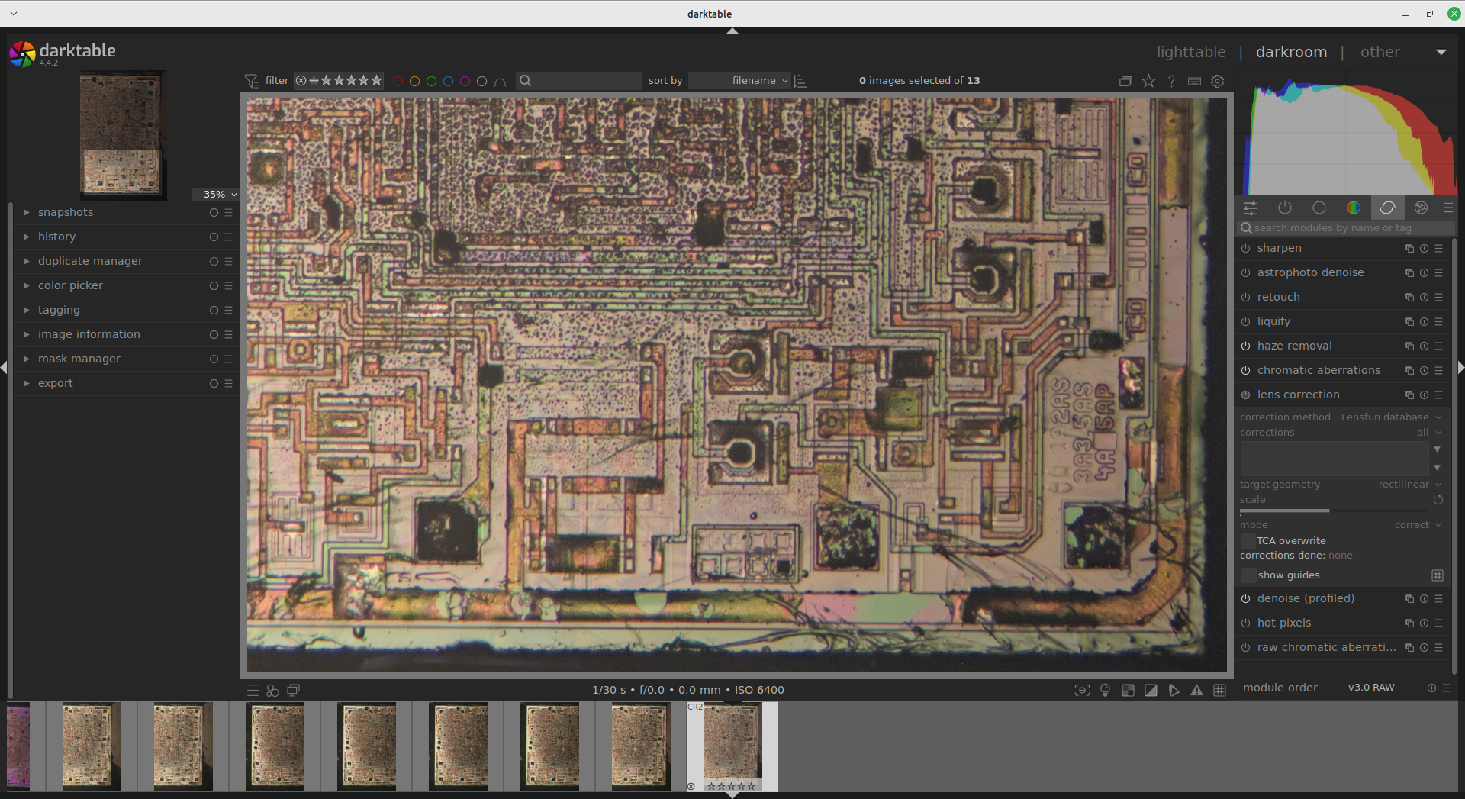
Task: Show active modules only power icon
Action: [1285, 208]
